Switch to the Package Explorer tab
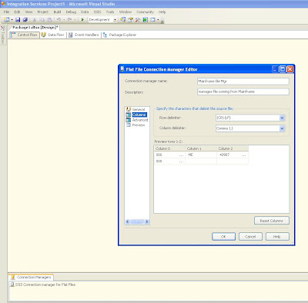This screenshot has height=303, width=308. tap(119, 35)
